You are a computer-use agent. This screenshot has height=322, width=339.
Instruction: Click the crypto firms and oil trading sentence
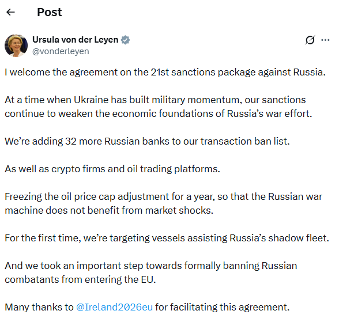[112, 169]
